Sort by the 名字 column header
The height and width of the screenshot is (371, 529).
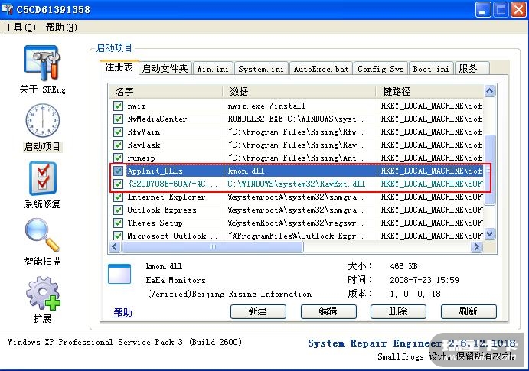tap(165, 91)
